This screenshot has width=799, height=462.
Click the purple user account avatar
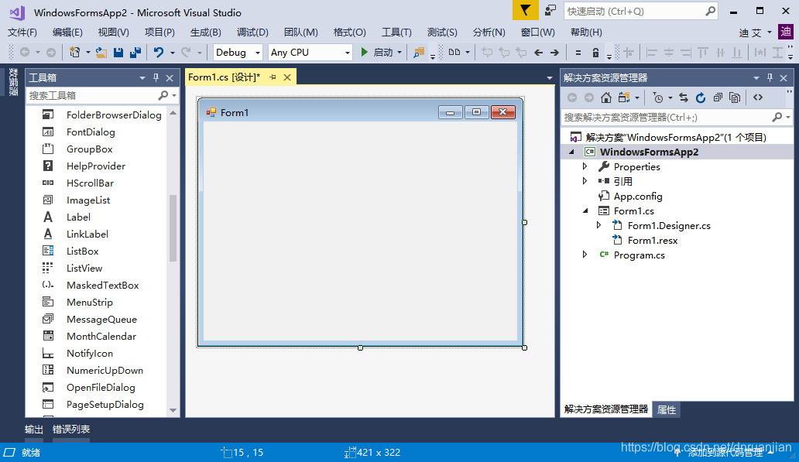[x=786, y=32]
